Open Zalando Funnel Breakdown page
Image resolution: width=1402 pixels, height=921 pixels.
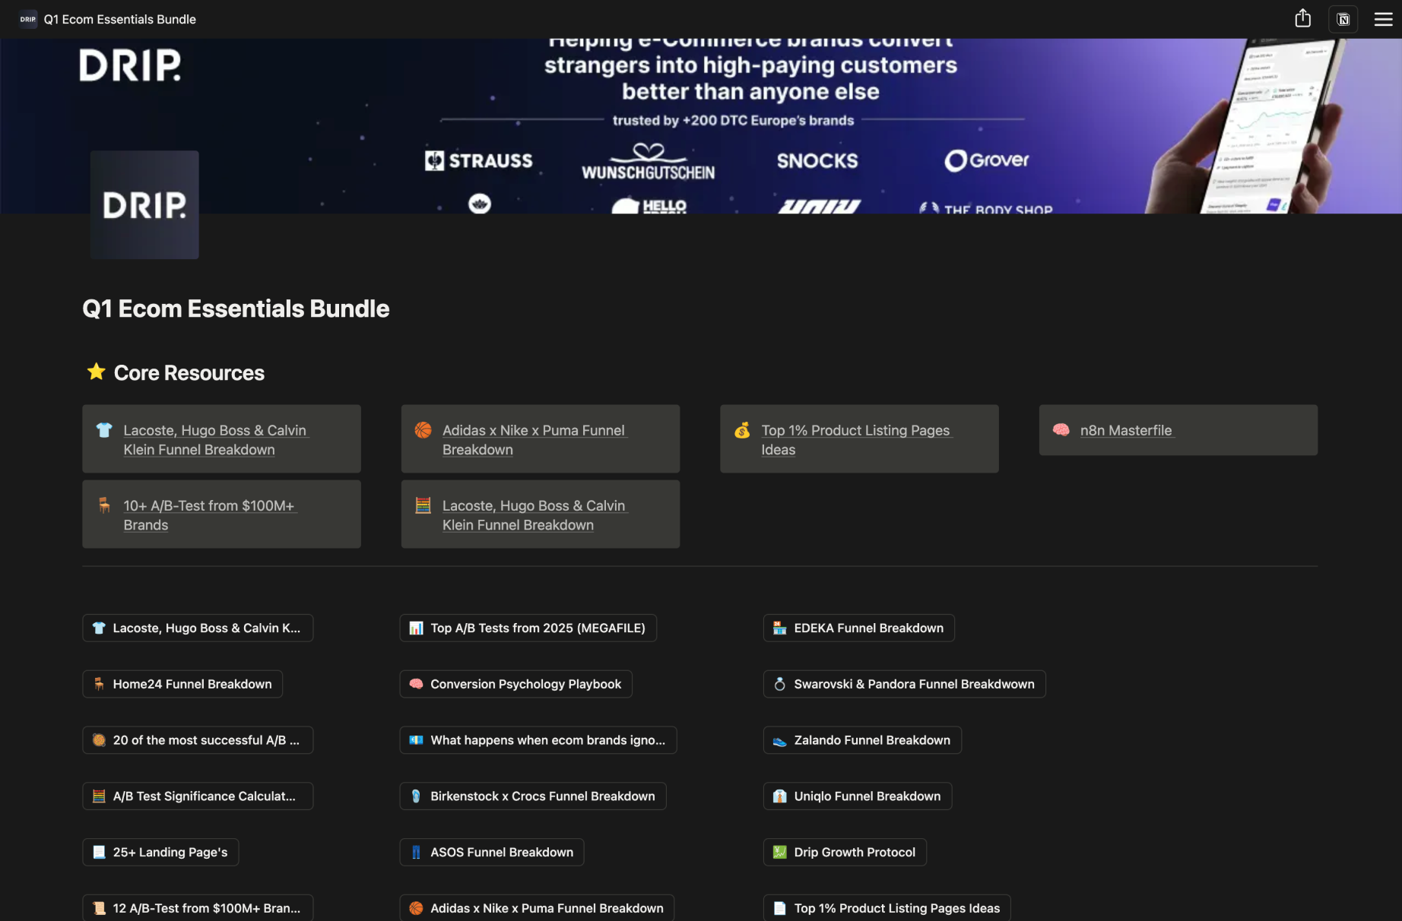click(871, 741)
